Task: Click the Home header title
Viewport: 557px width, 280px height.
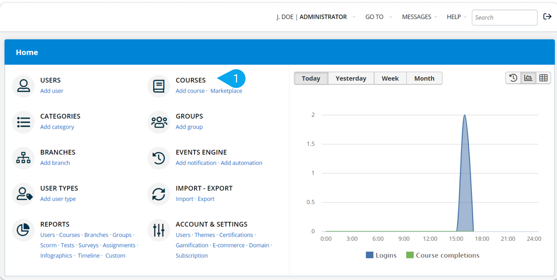Action: 27,52
